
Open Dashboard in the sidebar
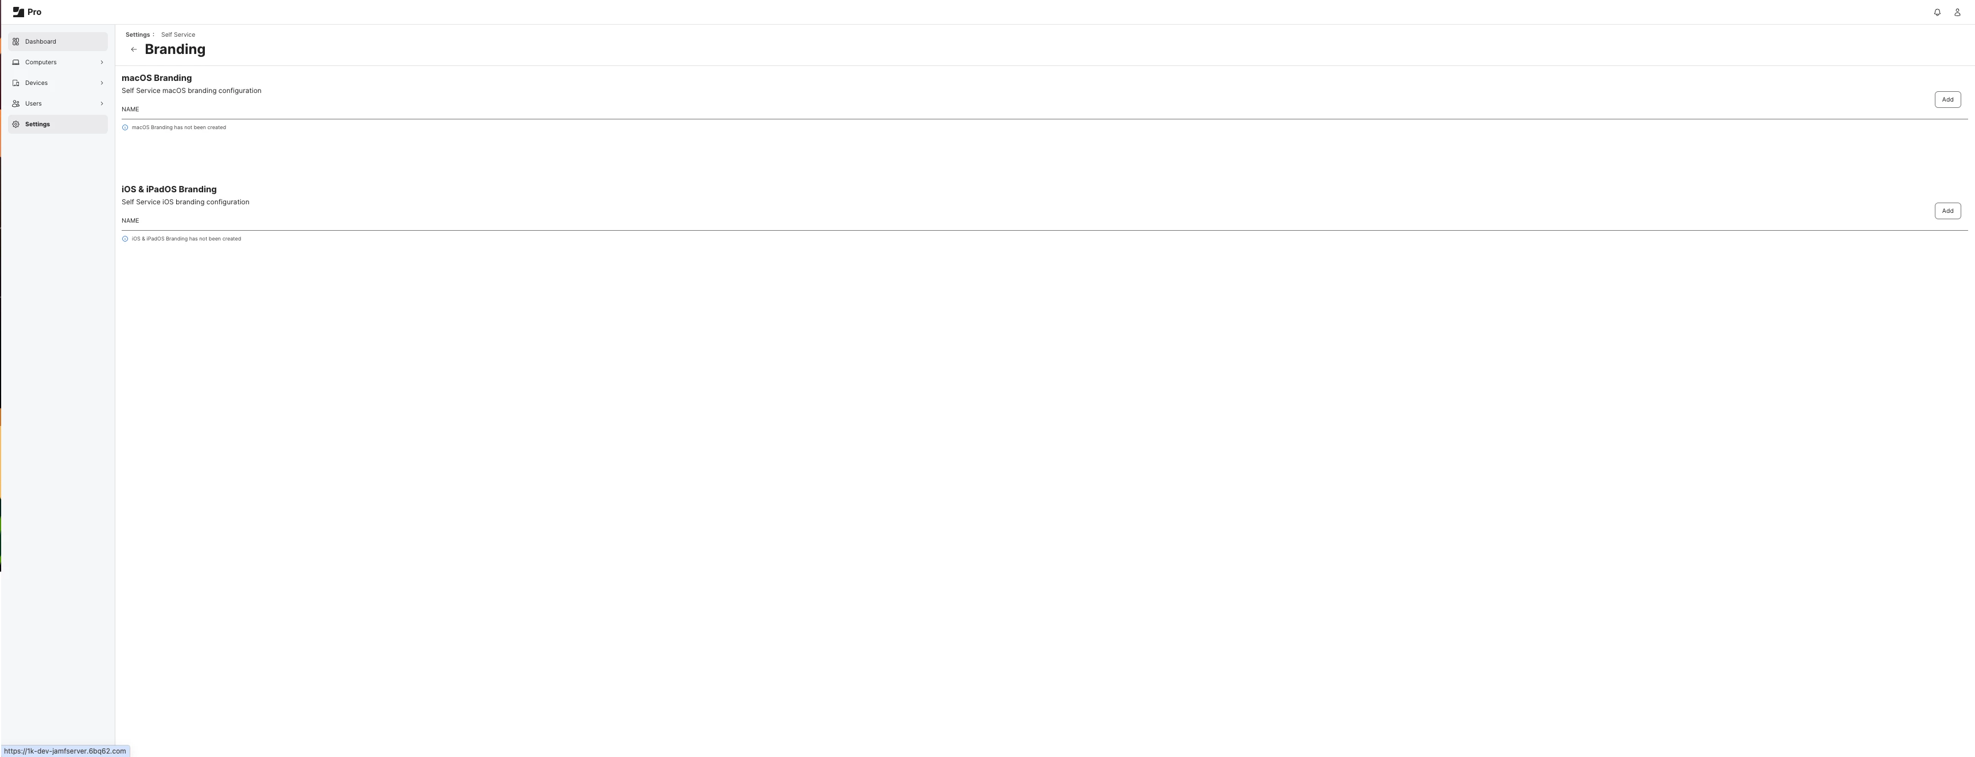pyautogui.click(x=57, y=41)
